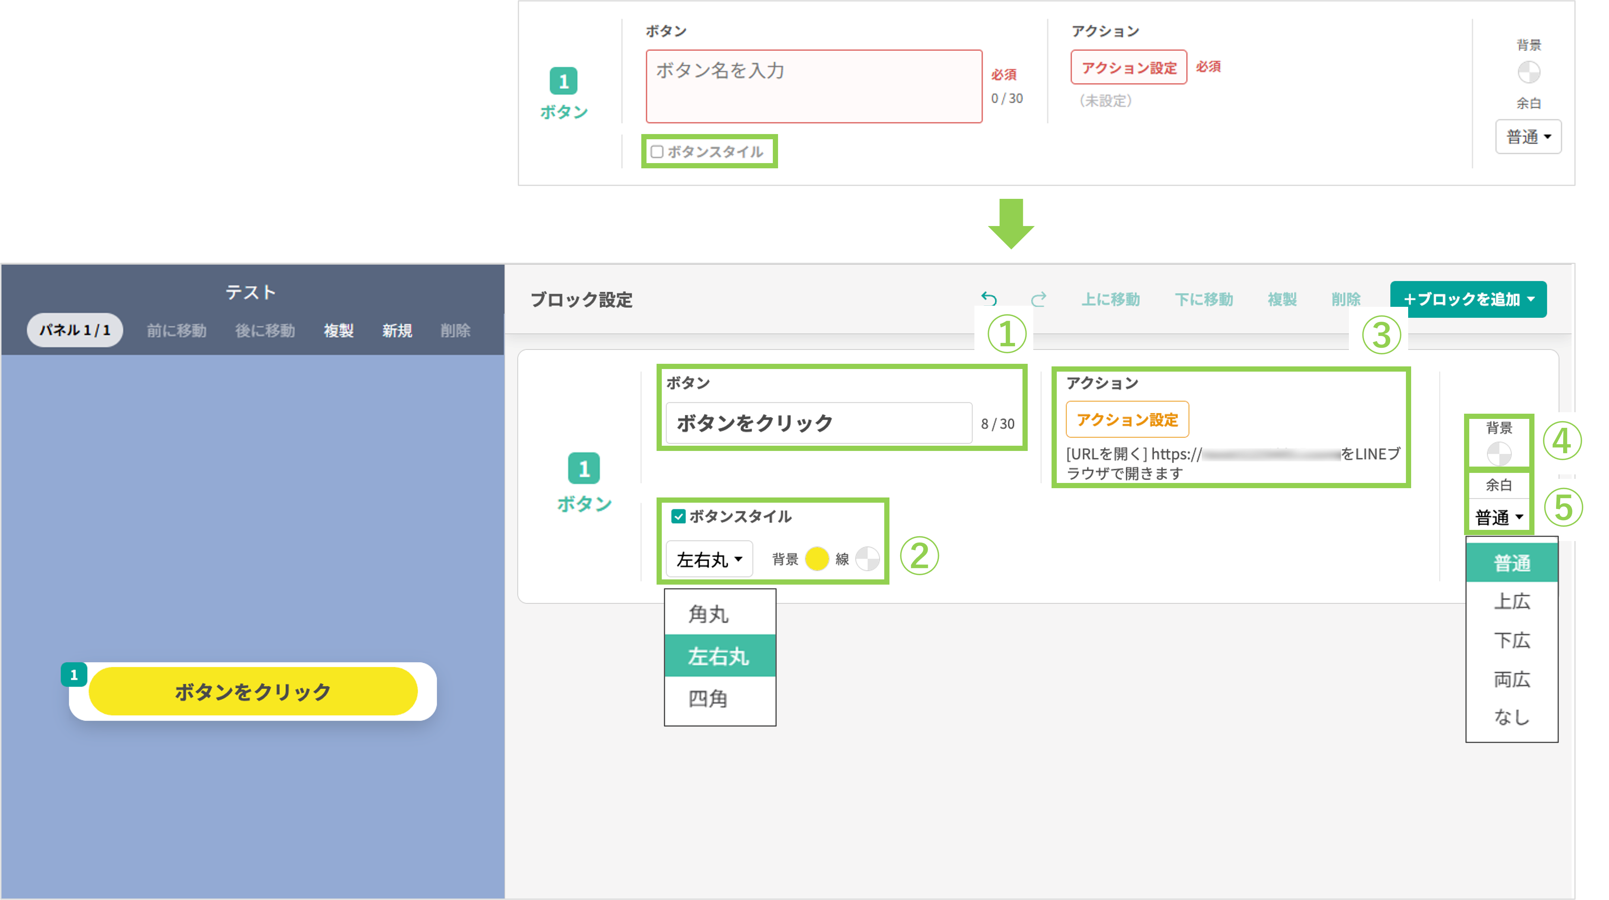This screenshot has width=1609, height=900.
Task: Click the 複製 link in block toolbar
Action: tap(1282, 300)
